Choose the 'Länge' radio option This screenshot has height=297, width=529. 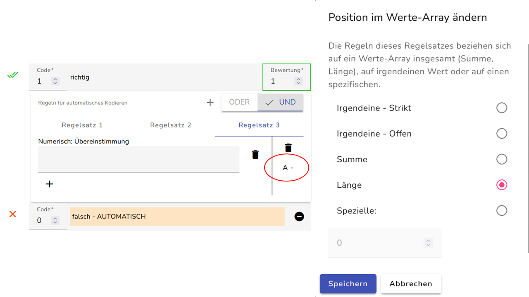coord(502,185)
